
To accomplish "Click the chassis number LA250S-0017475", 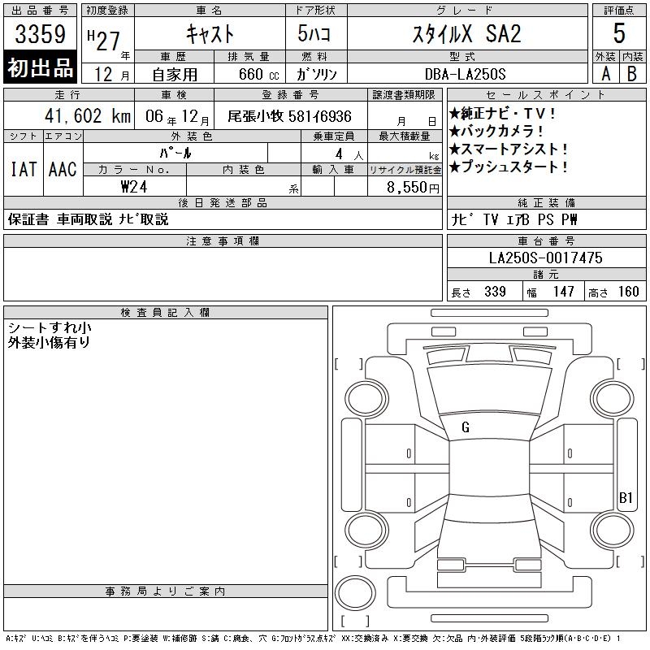I will [x=545, y=258].
